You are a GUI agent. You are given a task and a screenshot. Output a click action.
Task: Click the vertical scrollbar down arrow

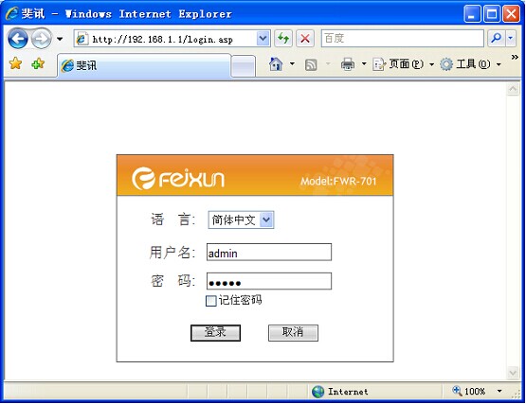click(513, 373)
